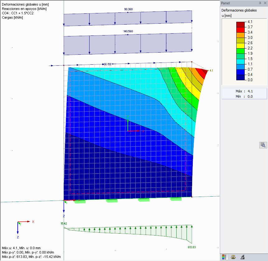268x261 pixels.
Task: Click the olive legend color band
Action: click(240, 40)
